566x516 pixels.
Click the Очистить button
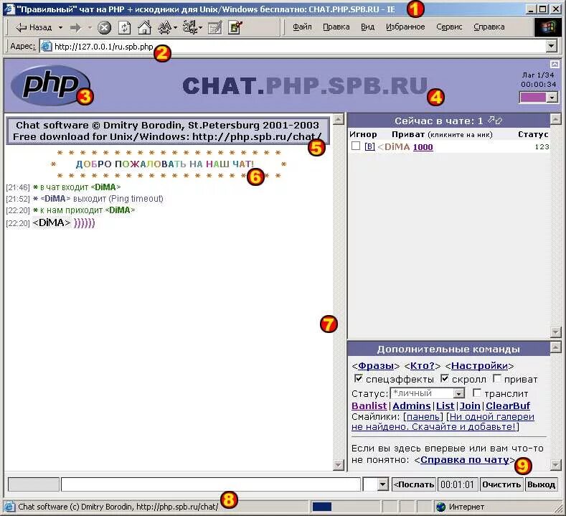point(501,484)
